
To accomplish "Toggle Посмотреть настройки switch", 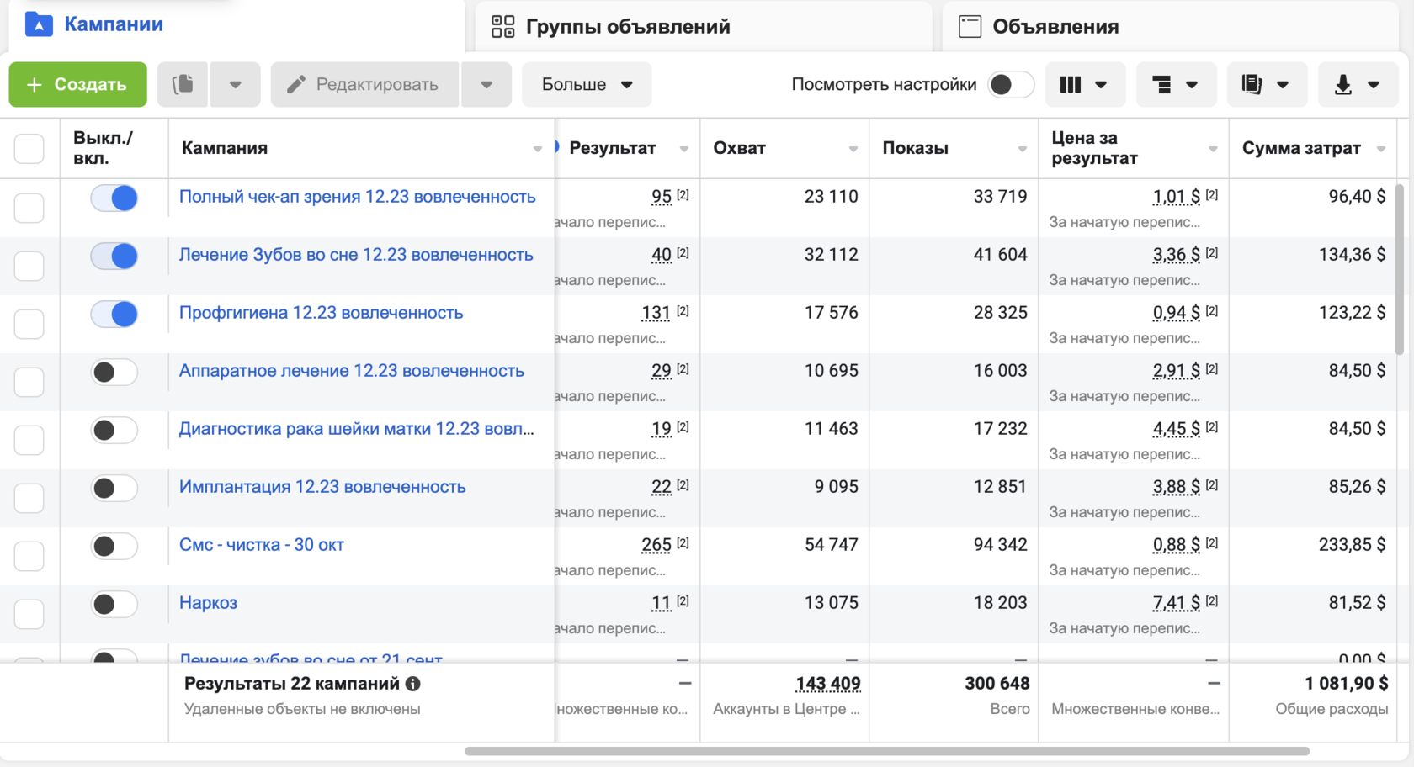I will click(1010, 84).
